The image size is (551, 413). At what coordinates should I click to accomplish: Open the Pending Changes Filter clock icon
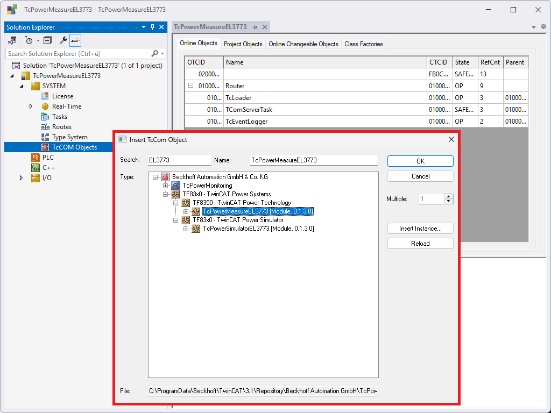point(29,41)
